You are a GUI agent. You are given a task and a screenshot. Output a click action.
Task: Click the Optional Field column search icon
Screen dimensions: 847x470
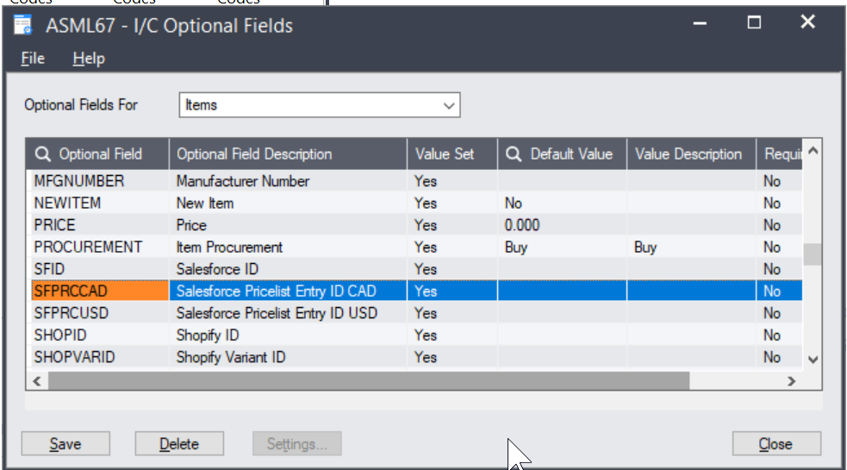click(43, 154)
